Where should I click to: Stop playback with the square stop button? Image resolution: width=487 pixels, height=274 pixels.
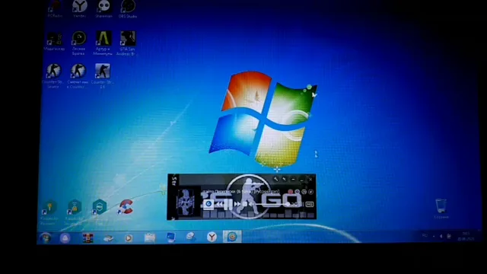(x=245, y=204)
